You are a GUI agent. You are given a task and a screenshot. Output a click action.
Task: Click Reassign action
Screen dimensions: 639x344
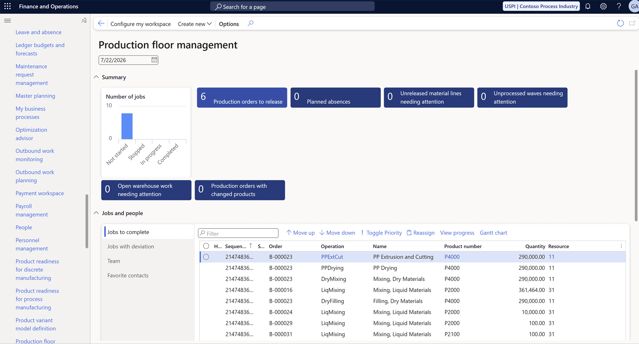coord(421,233)
